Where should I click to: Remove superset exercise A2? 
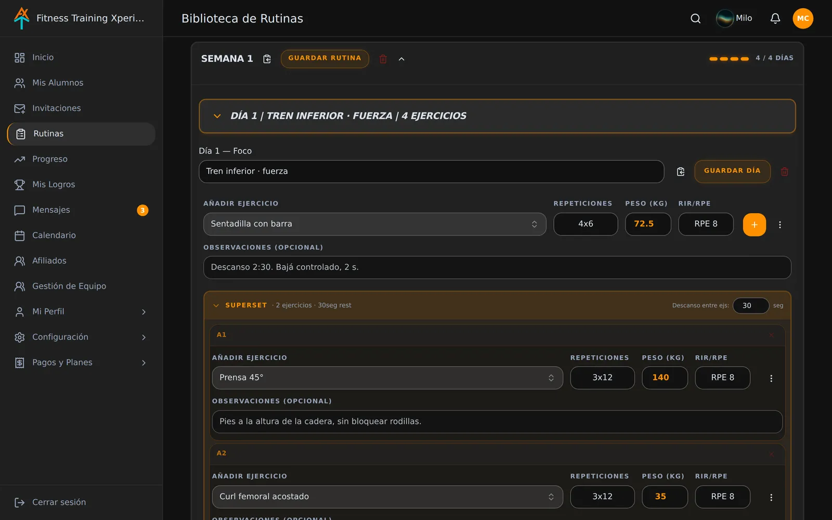click(x=771, y=453)
